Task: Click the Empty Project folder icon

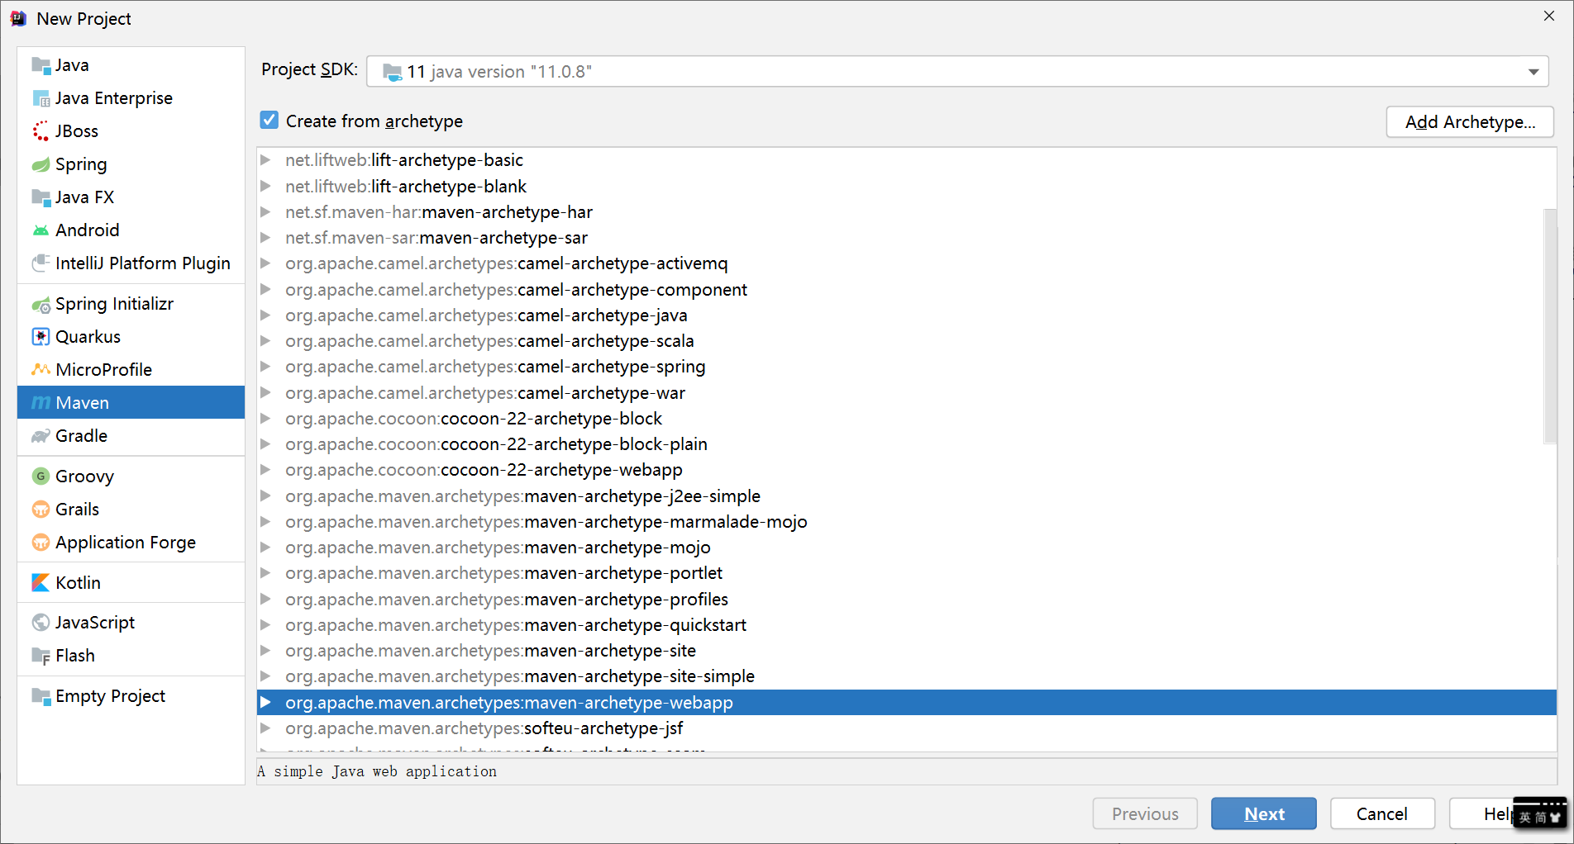Action: coord(41,696)
